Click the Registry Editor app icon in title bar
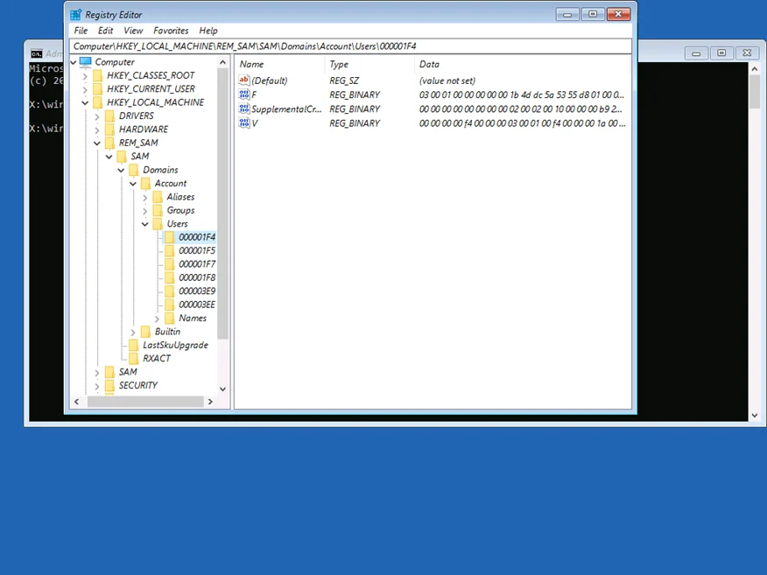The height and width of the screenshot is (575, 767). tap(76, 15)
